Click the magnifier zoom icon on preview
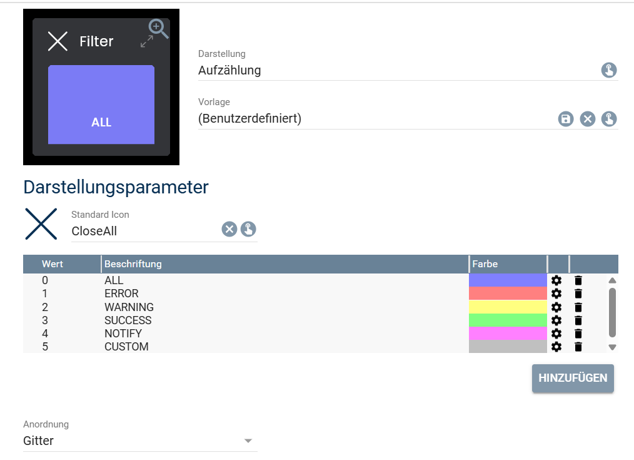634x460 pixels. point(158,28)
